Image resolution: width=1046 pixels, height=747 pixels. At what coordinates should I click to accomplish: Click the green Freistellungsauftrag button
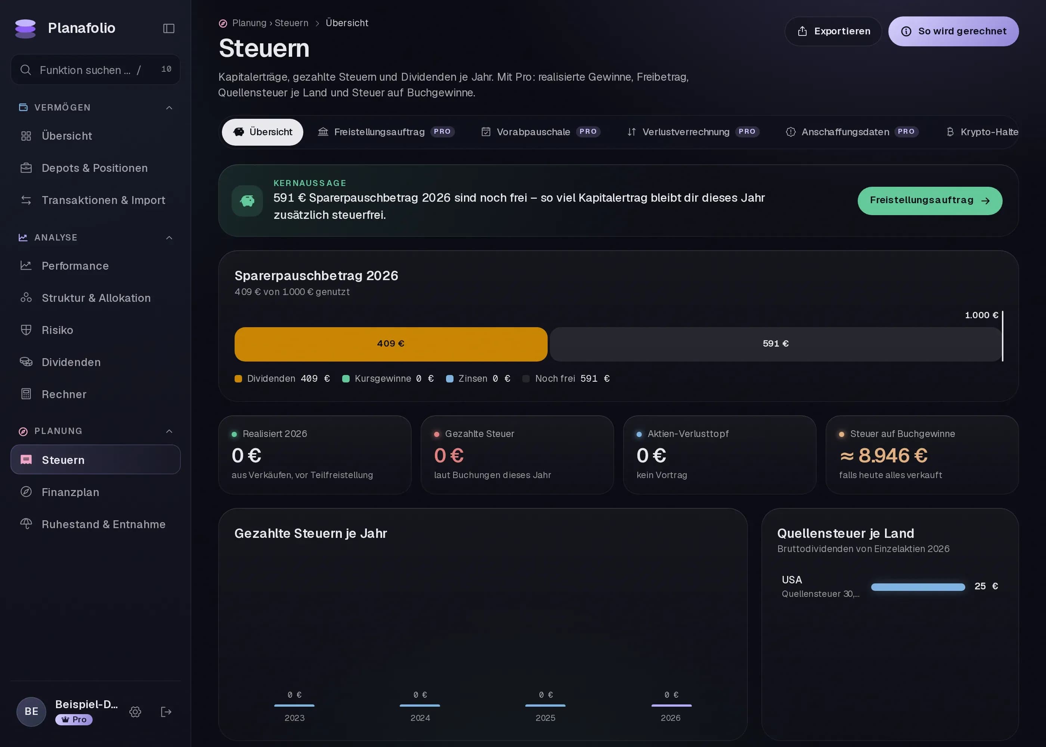coord(929,201)
